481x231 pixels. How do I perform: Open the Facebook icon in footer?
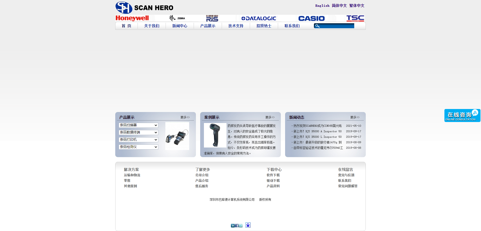[x=237, y=225]
